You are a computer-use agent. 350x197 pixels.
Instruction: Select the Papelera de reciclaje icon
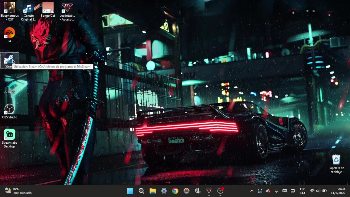click(336, 164)
